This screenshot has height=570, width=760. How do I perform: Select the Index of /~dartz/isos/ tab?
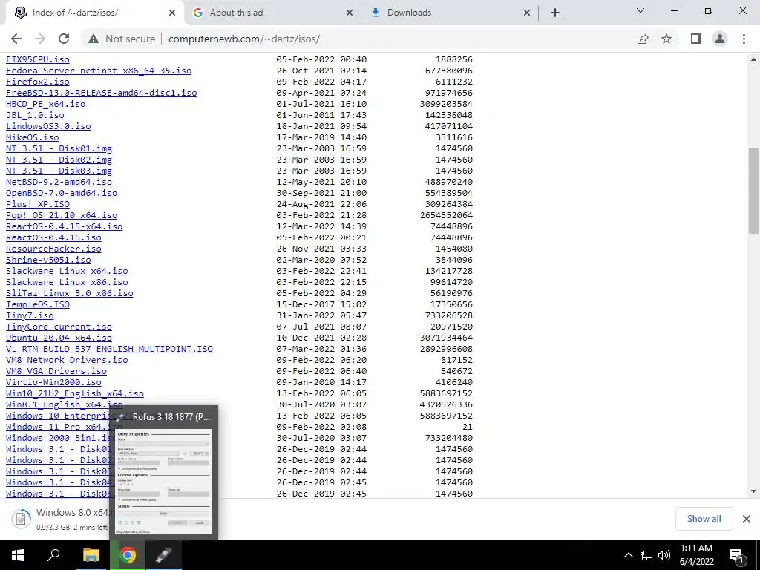94,13
